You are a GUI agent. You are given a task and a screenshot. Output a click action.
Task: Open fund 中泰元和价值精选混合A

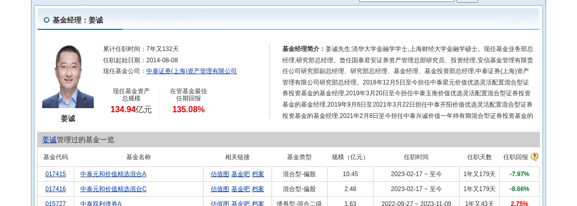(113, 174)
